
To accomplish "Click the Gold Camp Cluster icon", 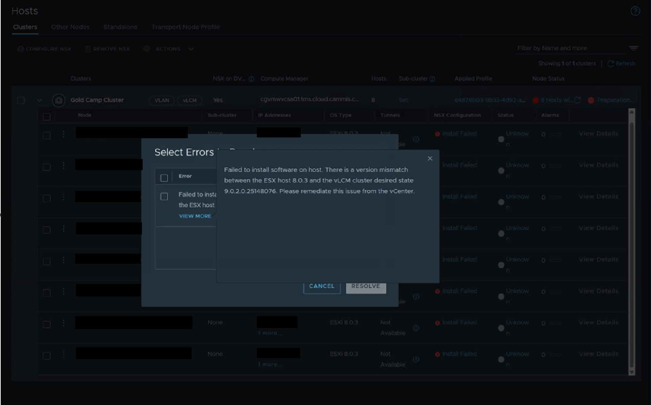I will click(x=59, y=100).
